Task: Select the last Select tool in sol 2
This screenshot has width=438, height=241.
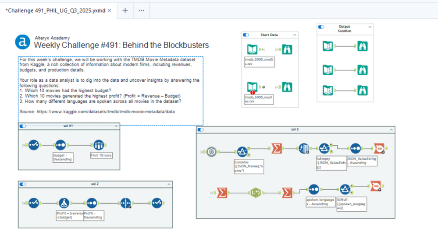Action: pos(157,203)
